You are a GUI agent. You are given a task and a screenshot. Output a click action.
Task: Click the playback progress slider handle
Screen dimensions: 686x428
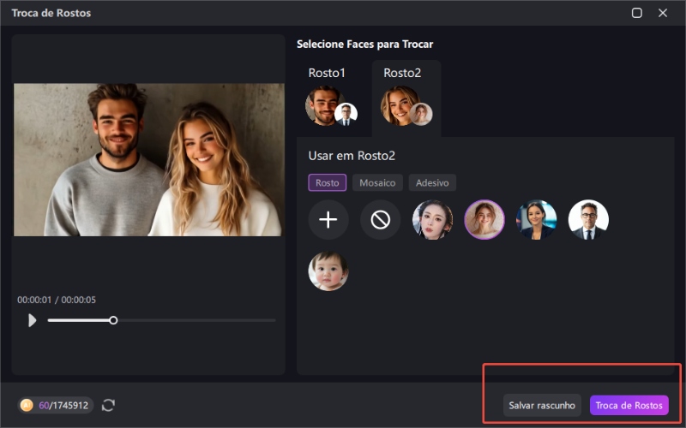(113, 320)
